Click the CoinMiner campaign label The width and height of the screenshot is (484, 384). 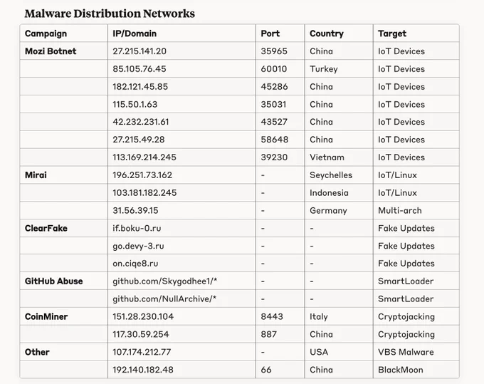46,316
